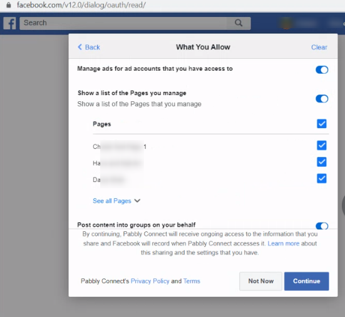This screenshot has height=317, width=345.
Task: Click the Facebook logo icon
Action: pyautogui.click(x=9, y=23)
